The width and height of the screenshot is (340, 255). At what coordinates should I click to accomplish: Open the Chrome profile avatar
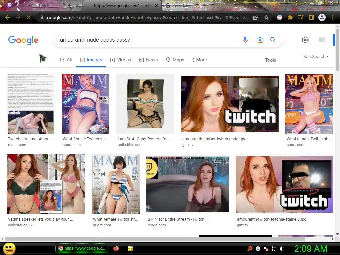tap(322, 17)
